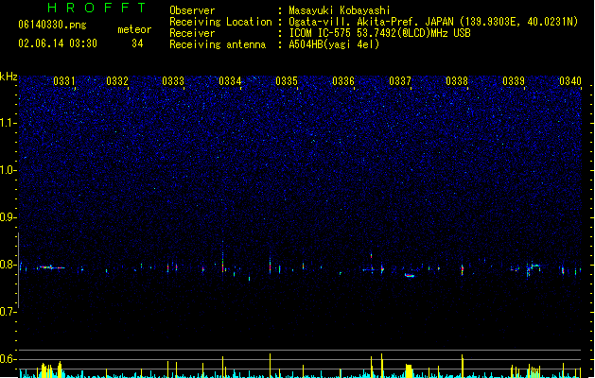Click the Receiver label
This screenshot has height=378, width=595.
pos(192,33)
